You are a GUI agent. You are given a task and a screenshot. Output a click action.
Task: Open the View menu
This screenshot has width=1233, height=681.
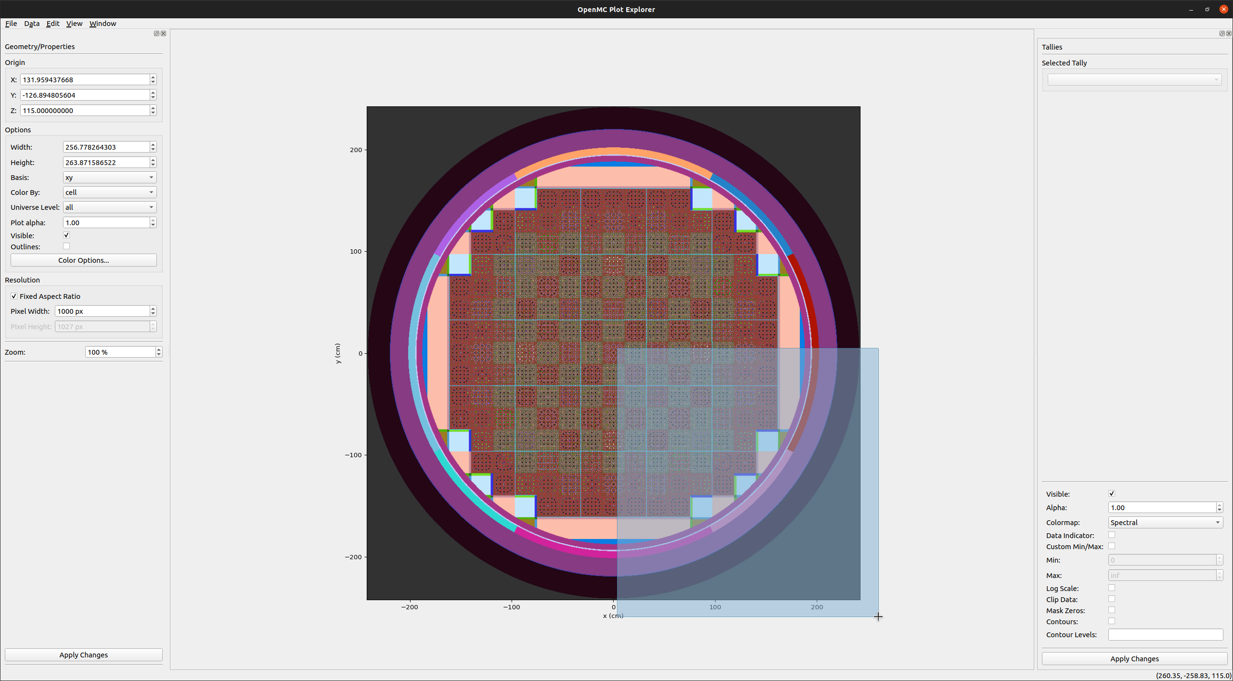tap(74, 23)
